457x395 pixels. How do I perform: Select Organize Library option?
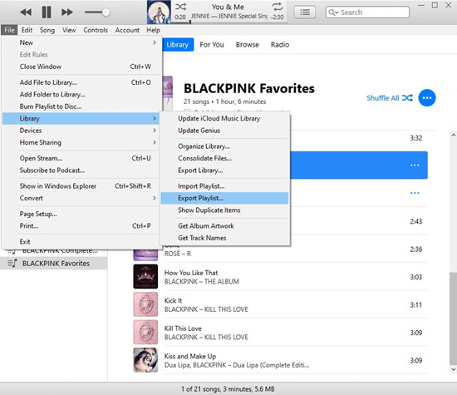(x=224, y=146)
